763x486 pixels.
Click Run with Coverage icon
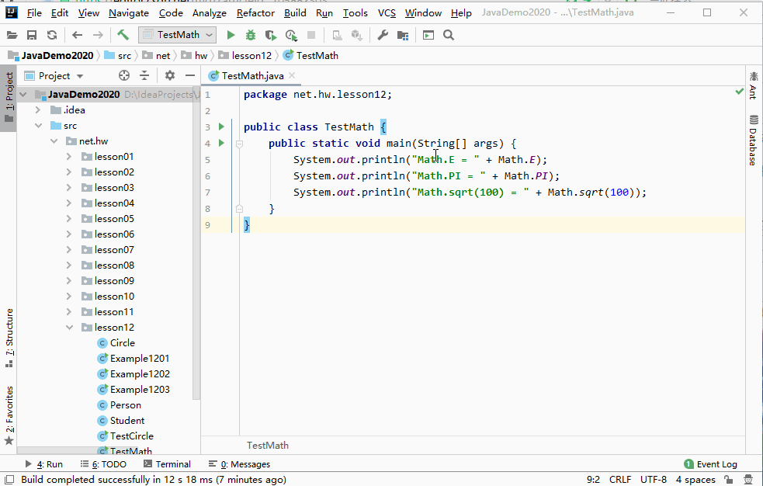click(x=271, y=35)
